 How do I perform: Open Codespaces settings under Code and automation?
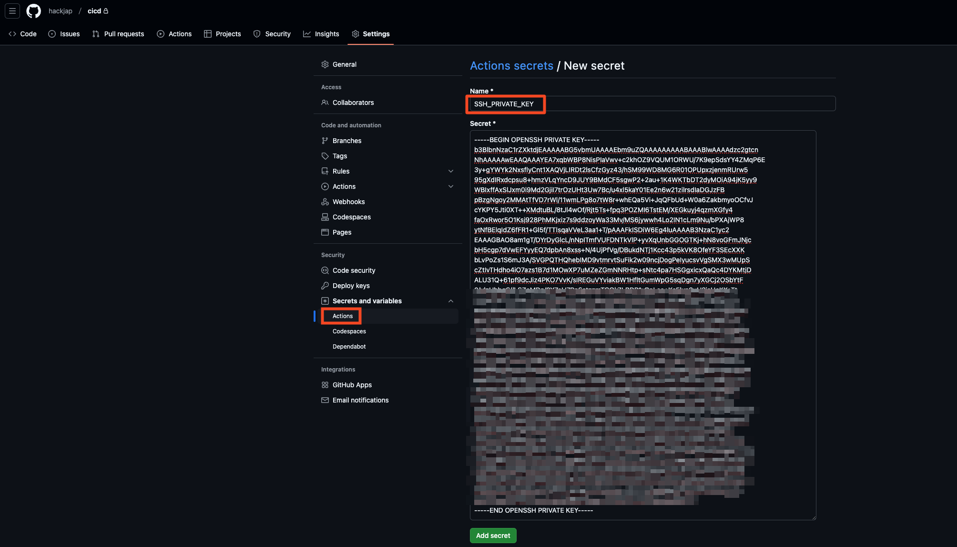(351, 217)
